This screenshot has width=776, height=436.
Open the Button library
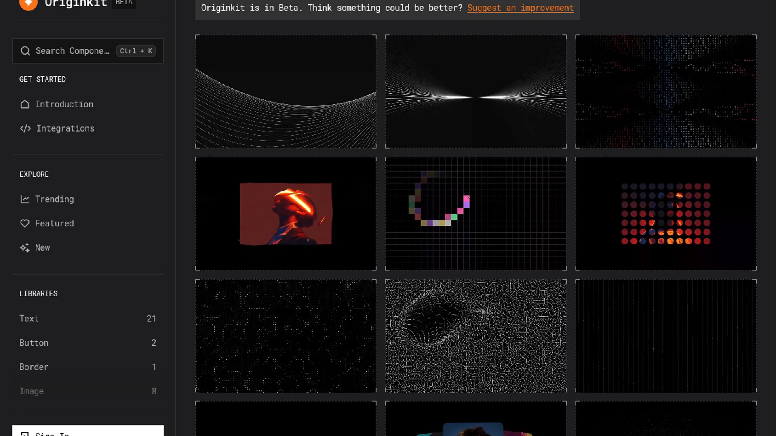[x=88, y=343]
